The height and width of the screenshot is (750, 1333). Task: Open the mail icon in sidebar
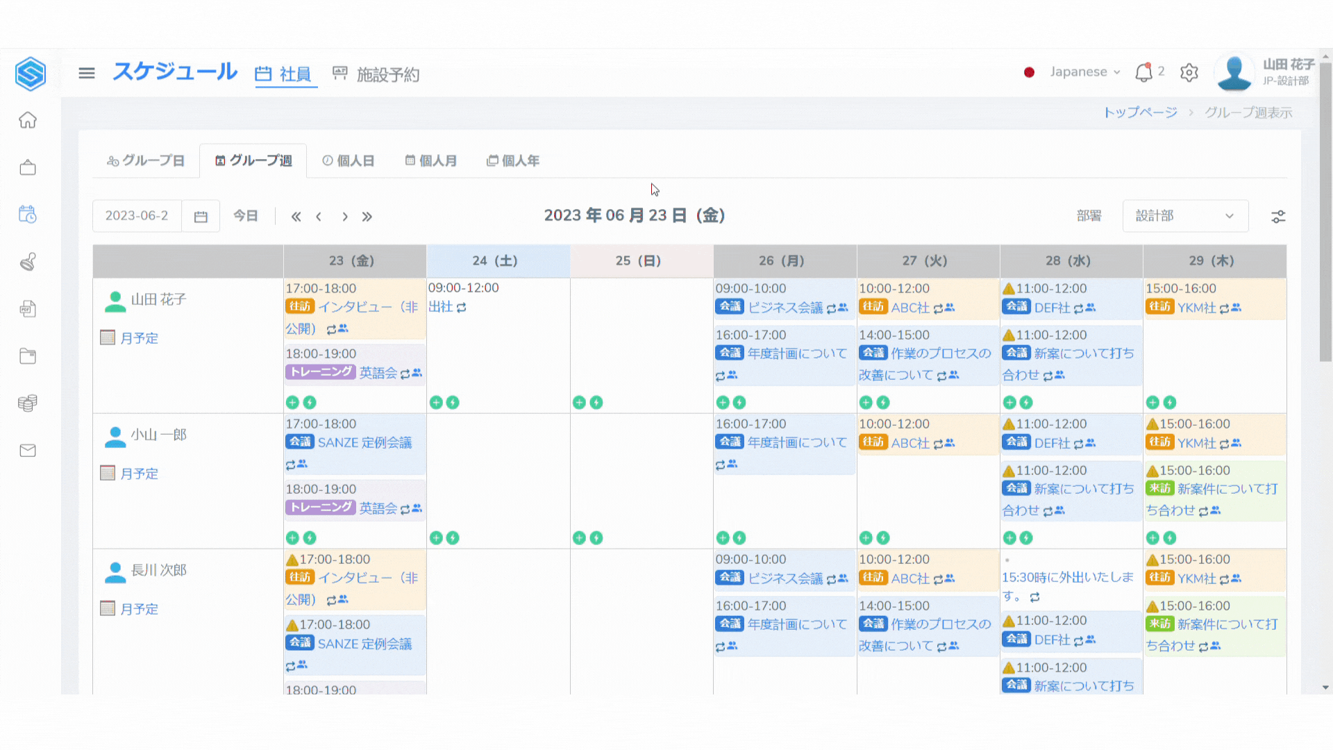click(x=28, y=451)
